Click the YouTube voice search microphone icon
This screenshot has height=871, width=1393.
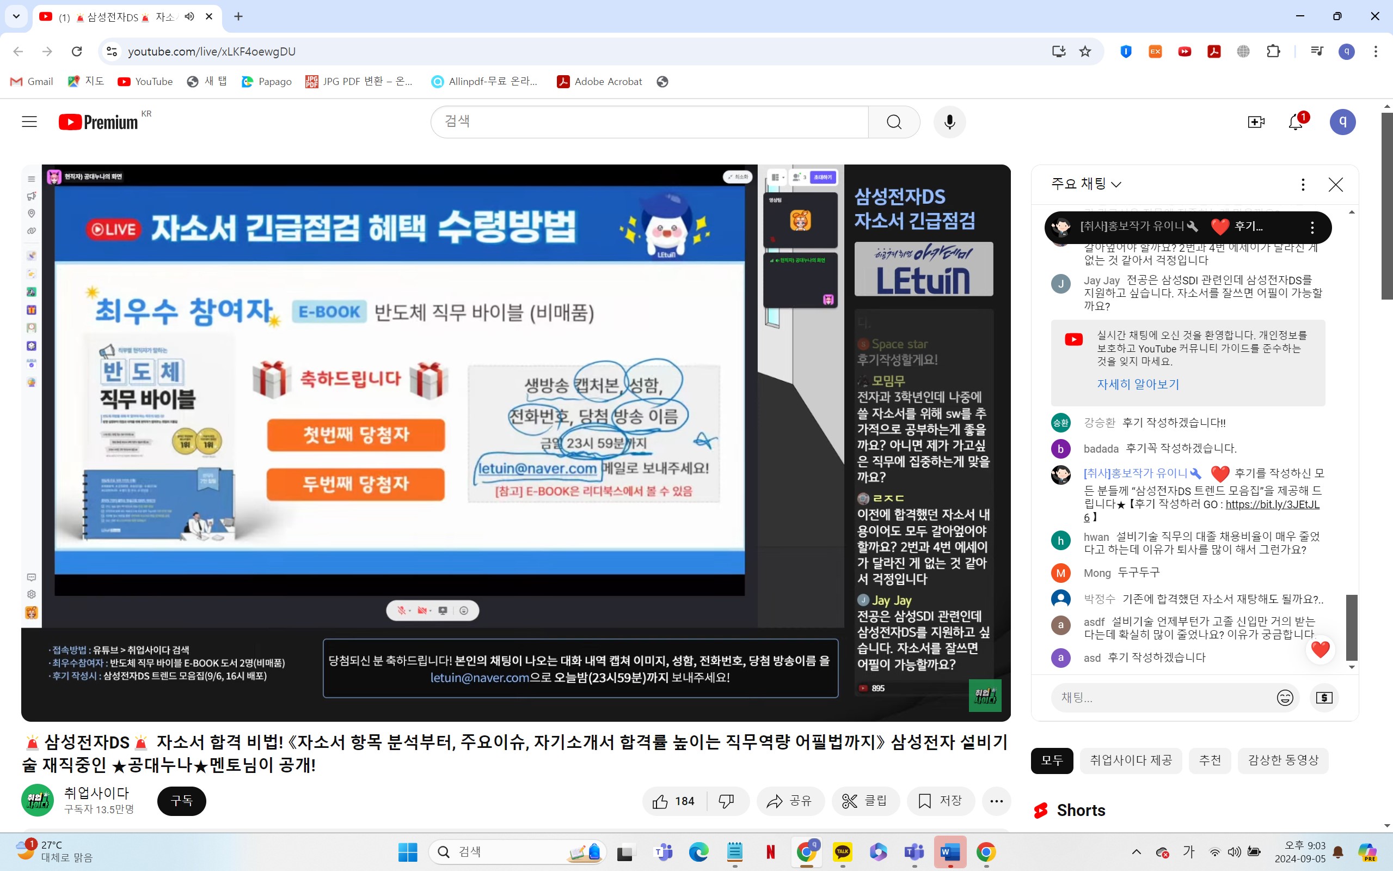click(949, 121)
